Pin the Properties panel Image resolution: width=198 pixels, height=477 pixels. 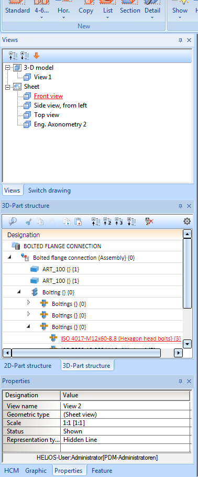click(180, 381)
